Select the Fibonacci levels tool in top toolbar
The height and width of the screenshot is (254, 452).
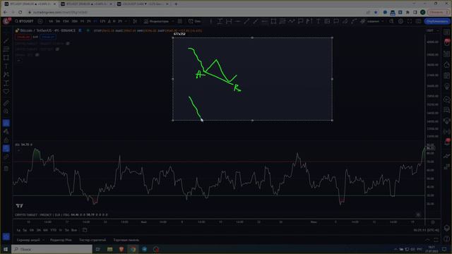(282, 21)
